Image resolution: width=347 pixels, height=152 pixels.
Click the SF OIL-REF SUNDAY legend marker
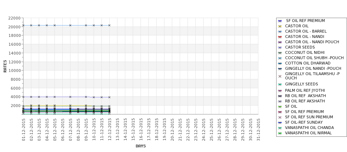tap(280, 123)
